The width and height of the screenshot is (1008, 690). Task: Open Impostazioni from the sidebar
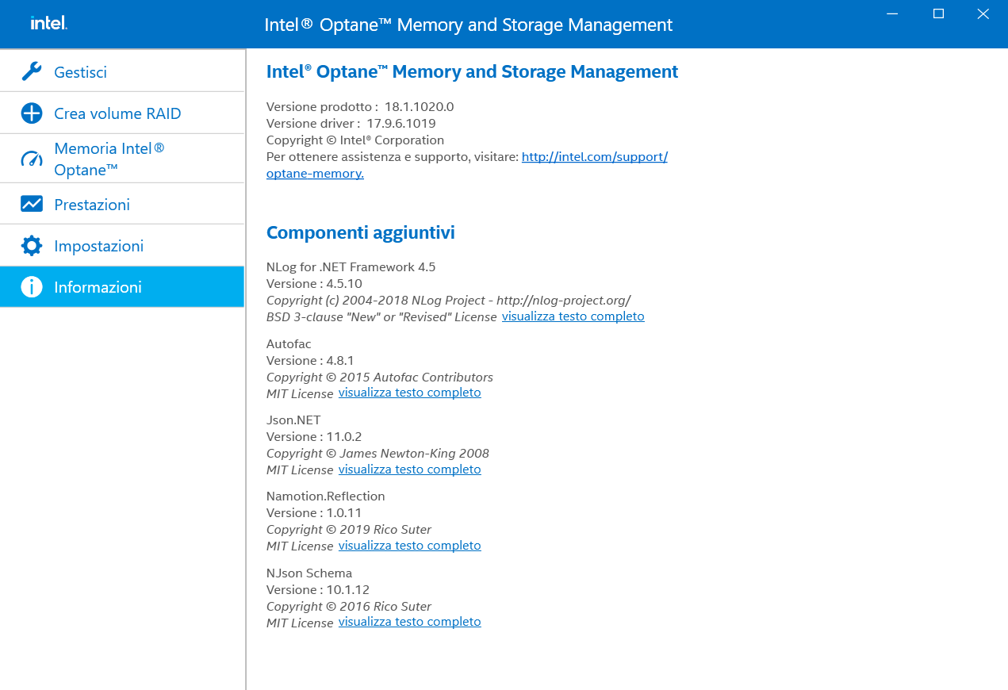(x=98, y=246)
